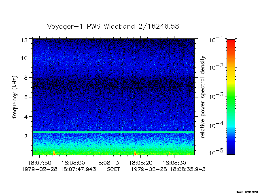Click the 10^-4 colorbar tick label
The width and height of the screenshot is (259, 194).
[216, 125]
